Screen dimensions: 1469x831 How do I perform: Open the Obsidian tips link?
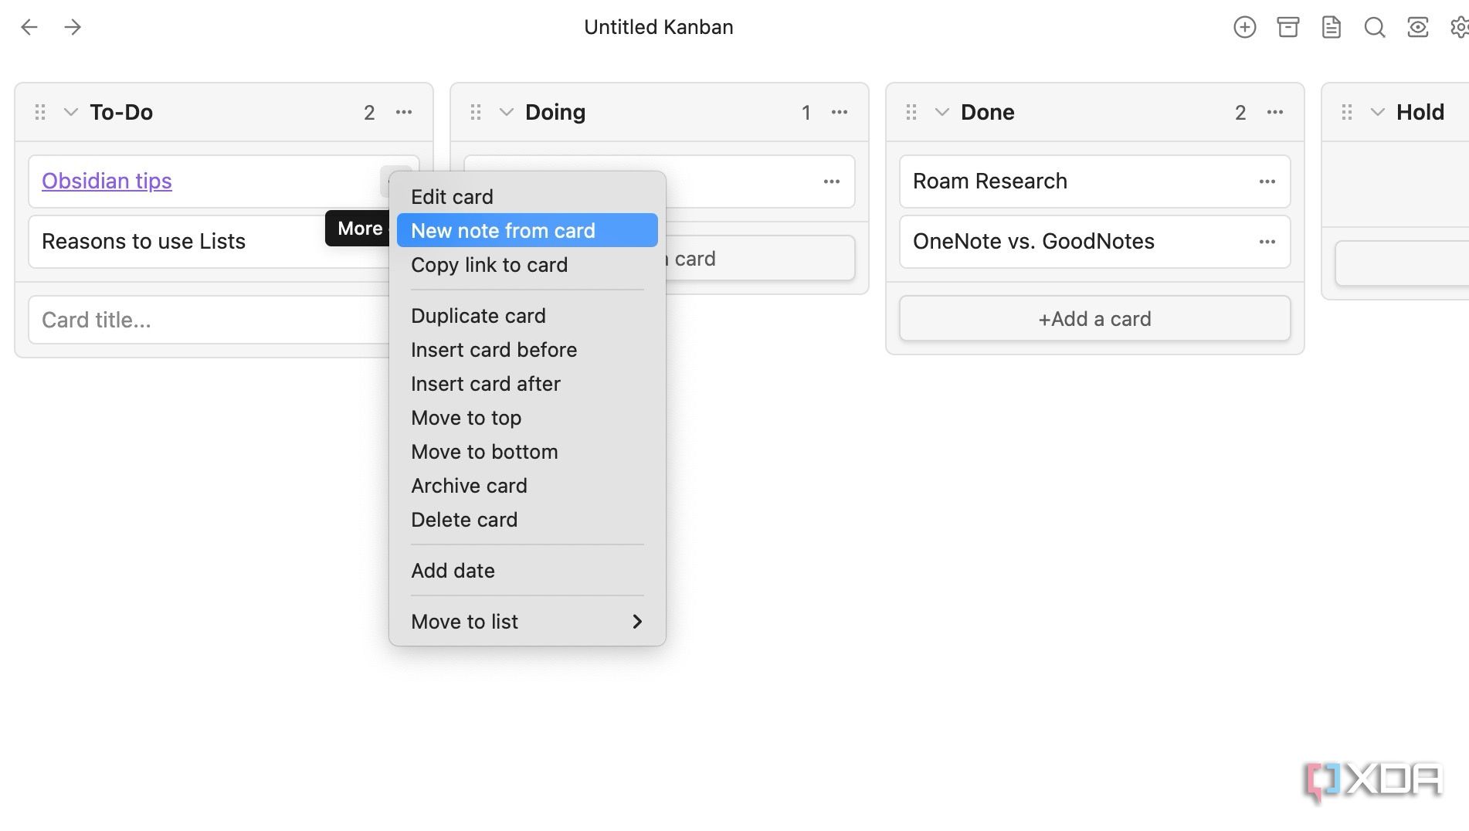pos(107,181)
